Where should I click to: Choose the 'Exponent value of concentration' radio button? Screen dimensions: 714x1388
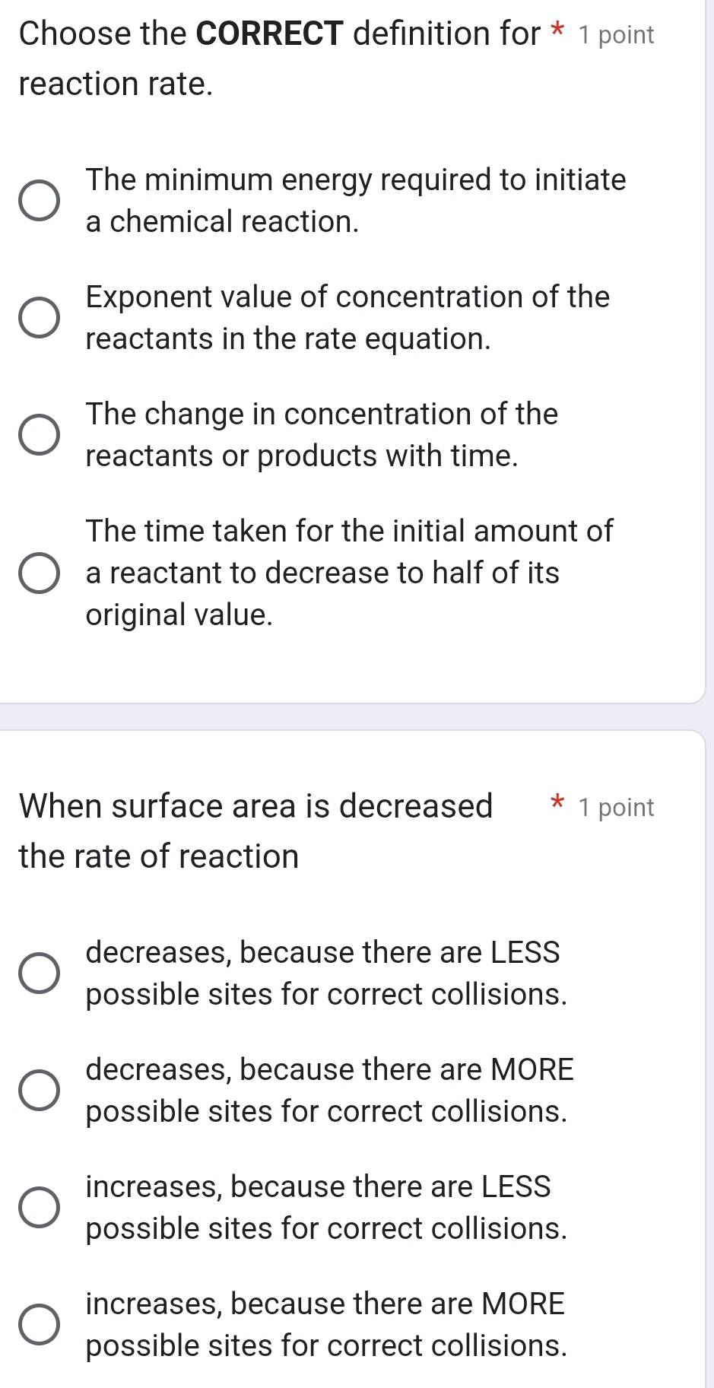(39, 318)
